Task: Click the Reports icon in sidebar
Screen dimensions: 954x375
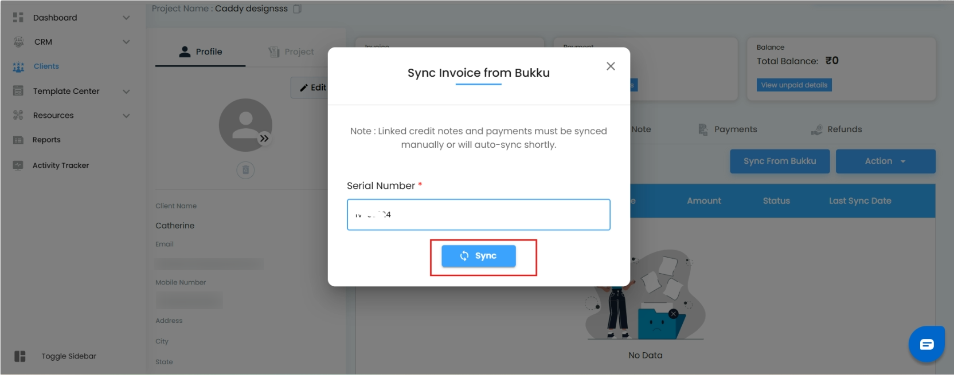Action: click(x=18, y=140)
